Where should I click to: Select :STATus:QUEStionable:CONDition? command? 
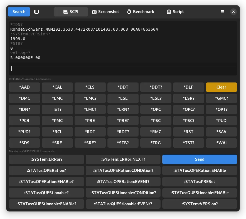(123, 193)
